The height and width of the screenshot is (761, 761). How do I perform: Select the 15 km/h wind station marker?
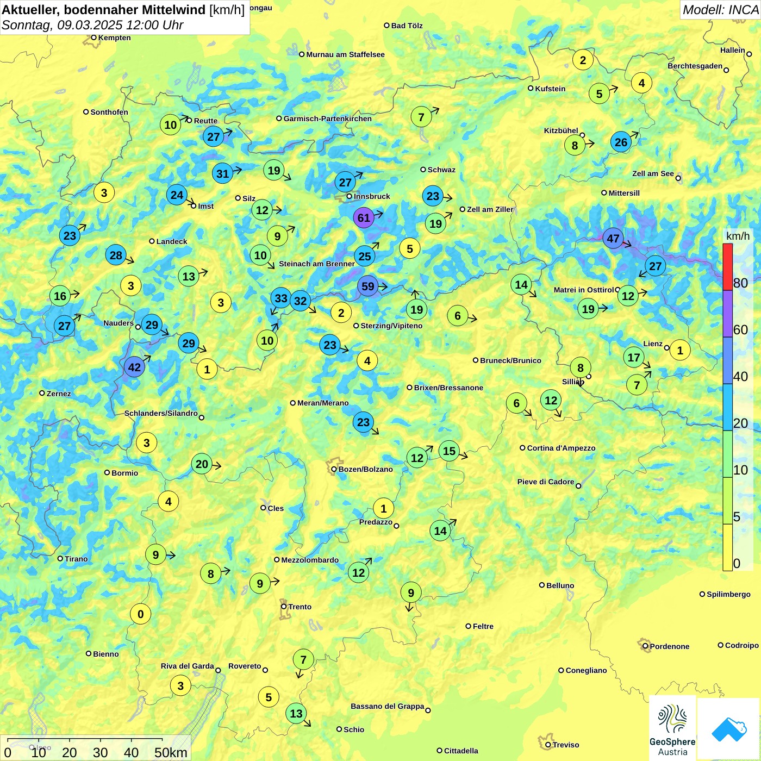tap(449, 451)
